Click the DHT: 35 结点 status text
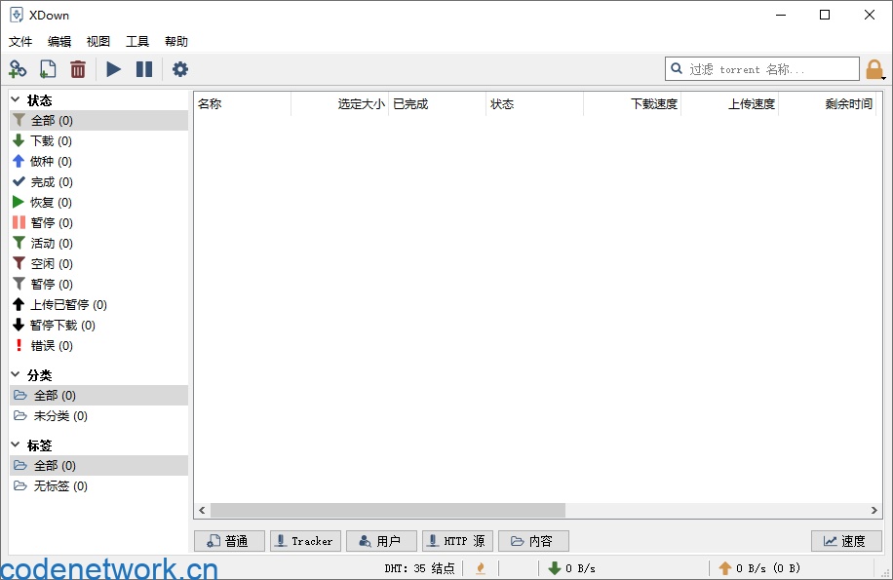The image size is (893, 580). click(419, 568)
